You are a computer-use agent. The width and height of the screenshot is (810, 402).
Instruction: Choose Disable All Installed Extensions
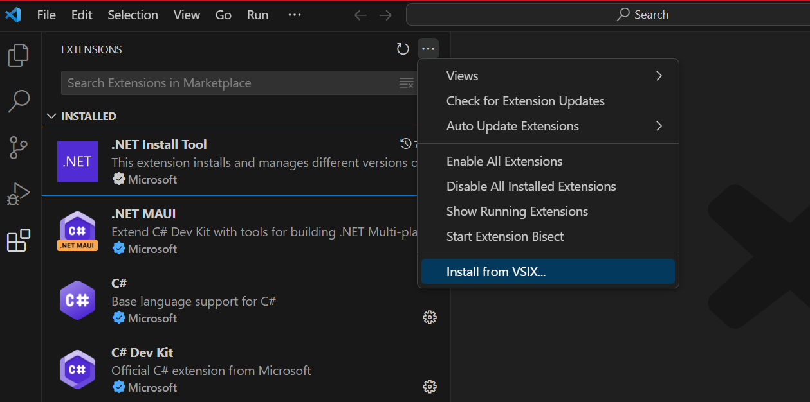(x=548, y=186)
